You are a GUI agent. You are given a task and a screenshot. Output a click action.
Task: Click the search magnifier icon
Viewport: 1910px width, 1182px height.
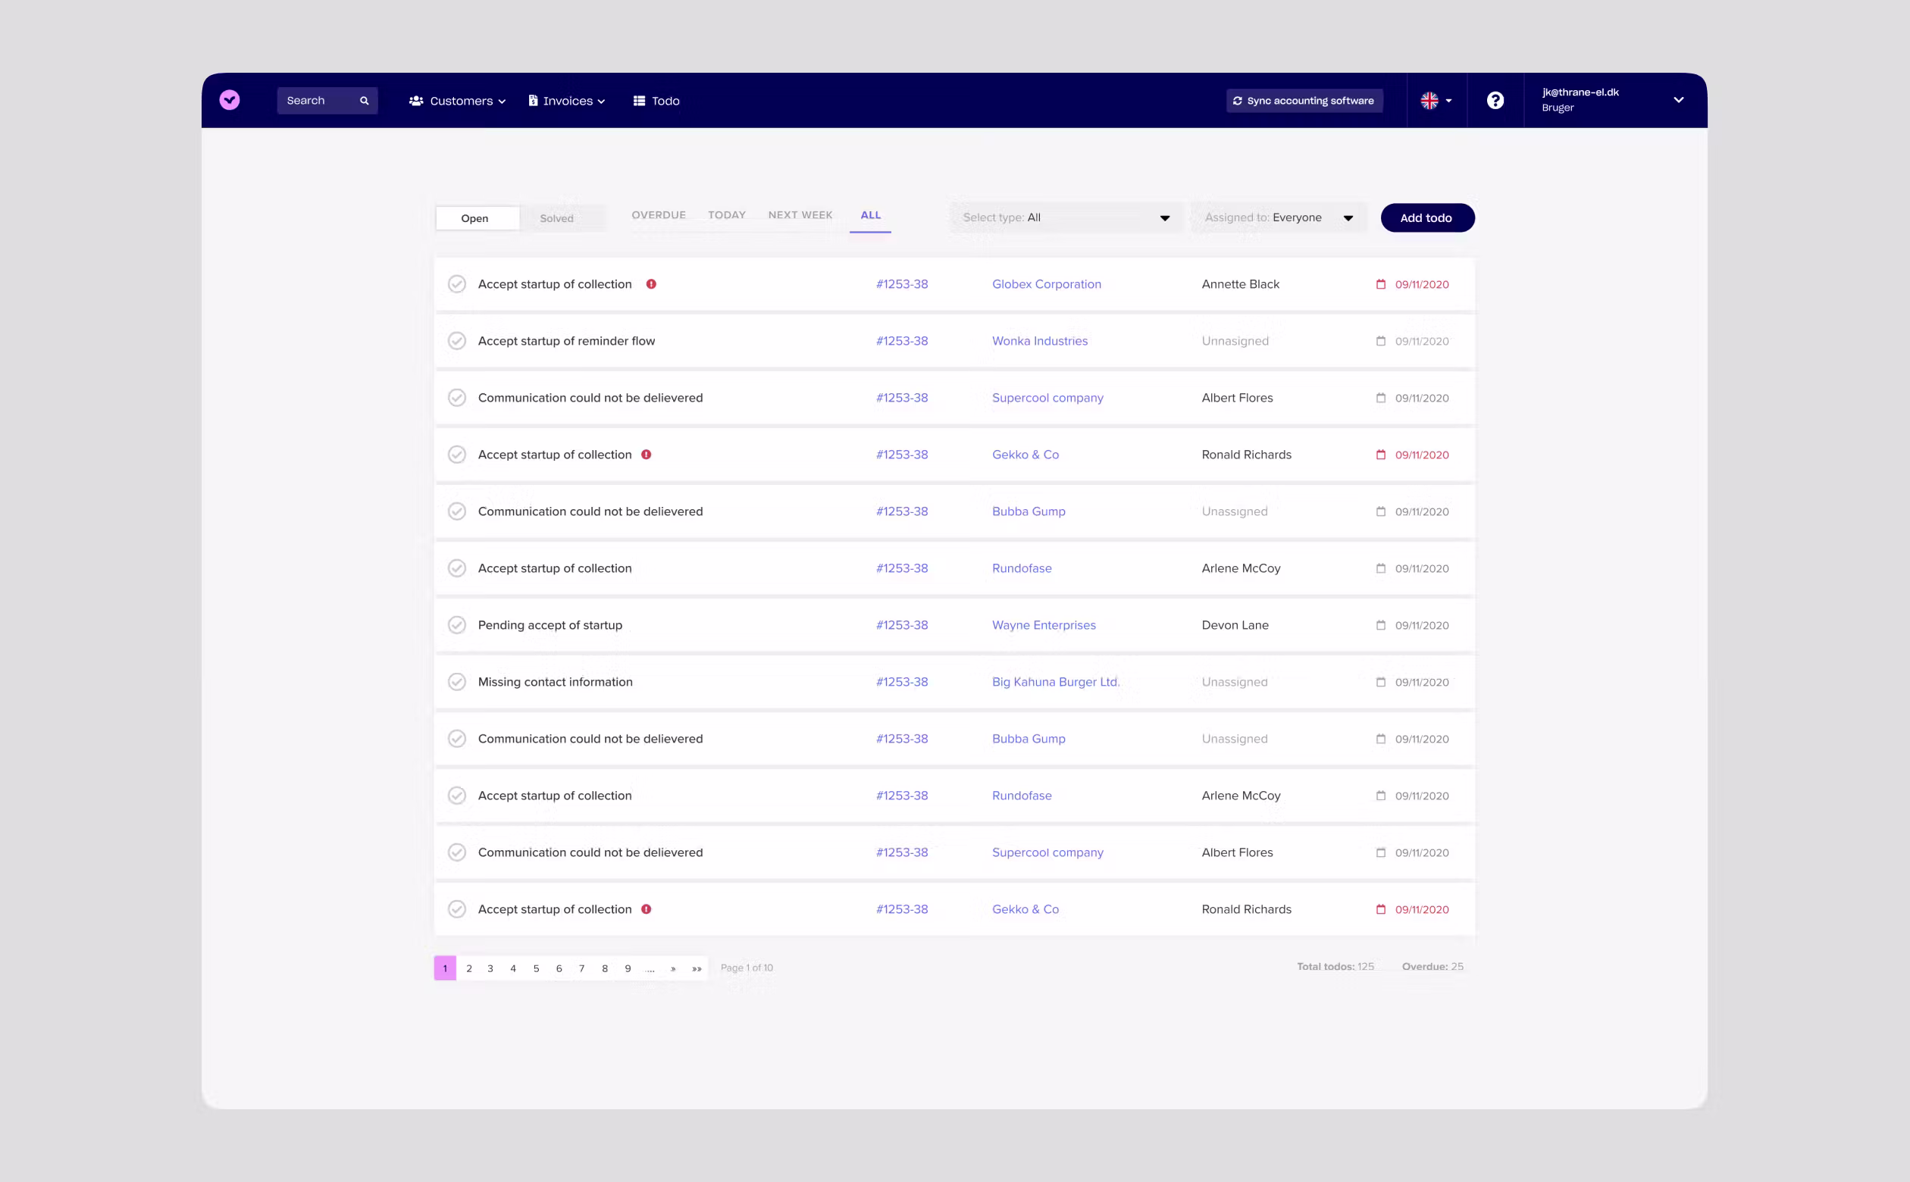[x=364, y=101]
